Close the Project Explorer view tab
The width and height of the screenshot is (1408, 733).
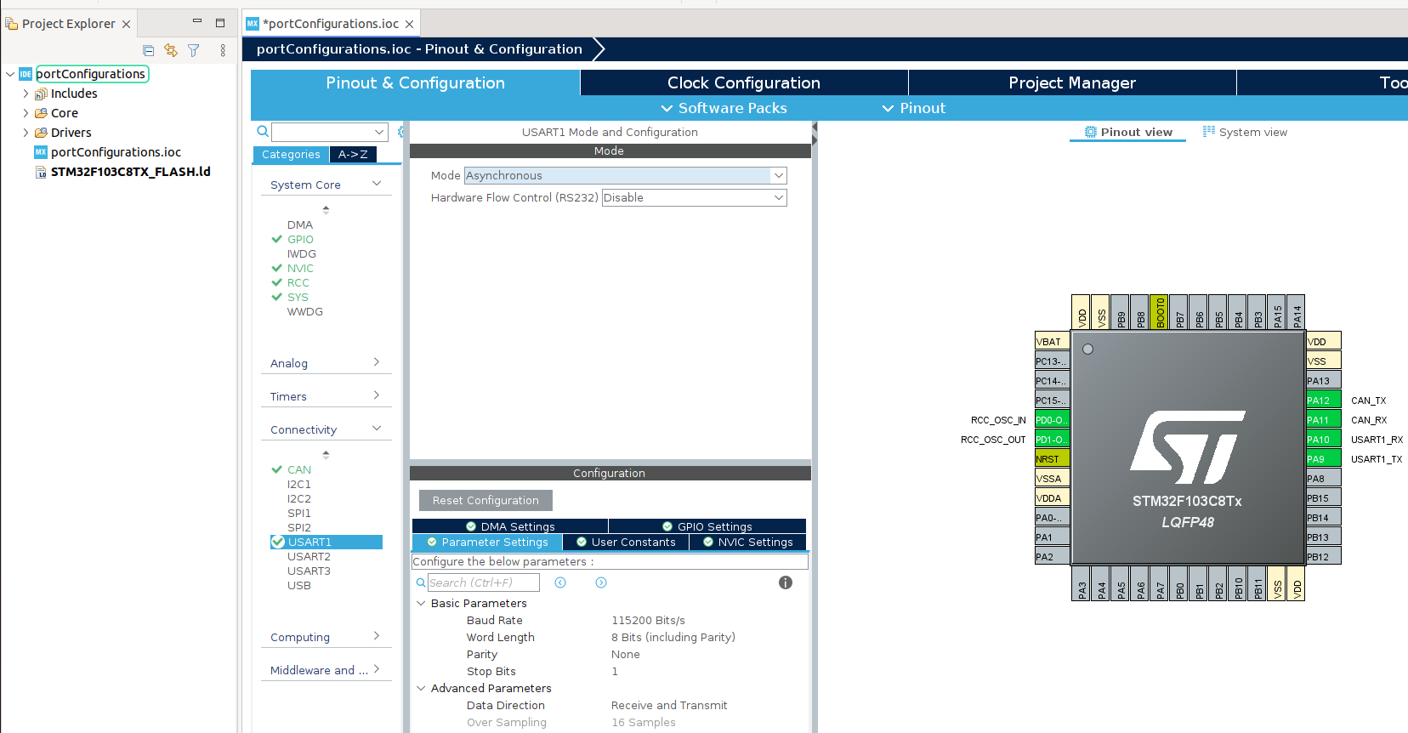(126, 24)
